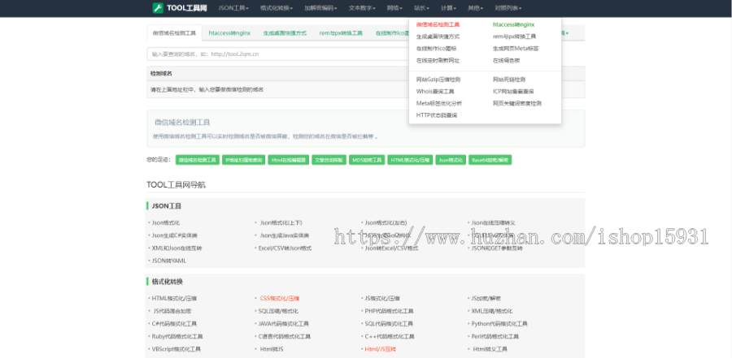Click the Html在线编辑器 footprint button
The image size is (732, 358).
coord(289,160)
